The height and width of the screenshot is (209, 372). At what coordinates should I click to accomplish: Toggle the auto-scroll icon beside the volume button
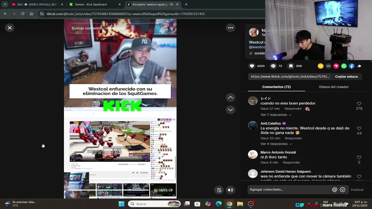[219, 190]
